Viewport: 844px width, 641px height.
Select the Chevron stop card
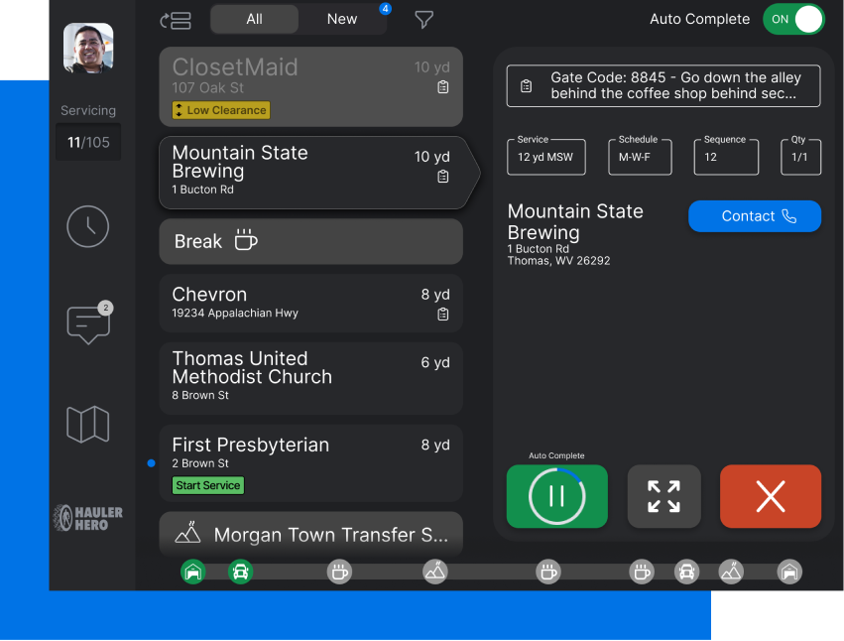[310, 304]
